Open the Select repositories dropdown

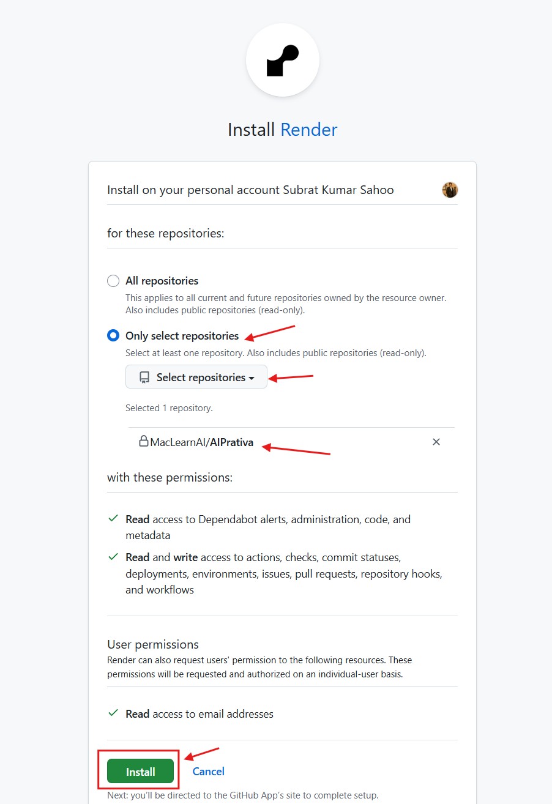tap(196, 378)
